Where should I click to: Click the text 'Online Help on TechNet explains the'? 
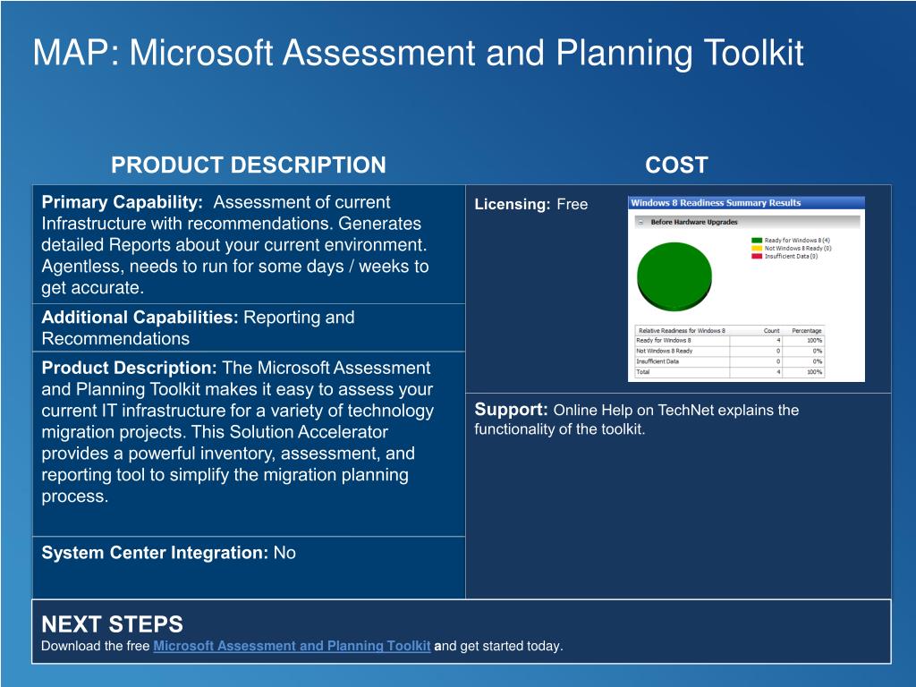(676, 410)
